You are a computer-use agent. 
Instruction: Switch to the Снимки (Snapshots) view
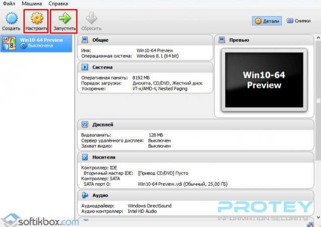click(298, 21)
